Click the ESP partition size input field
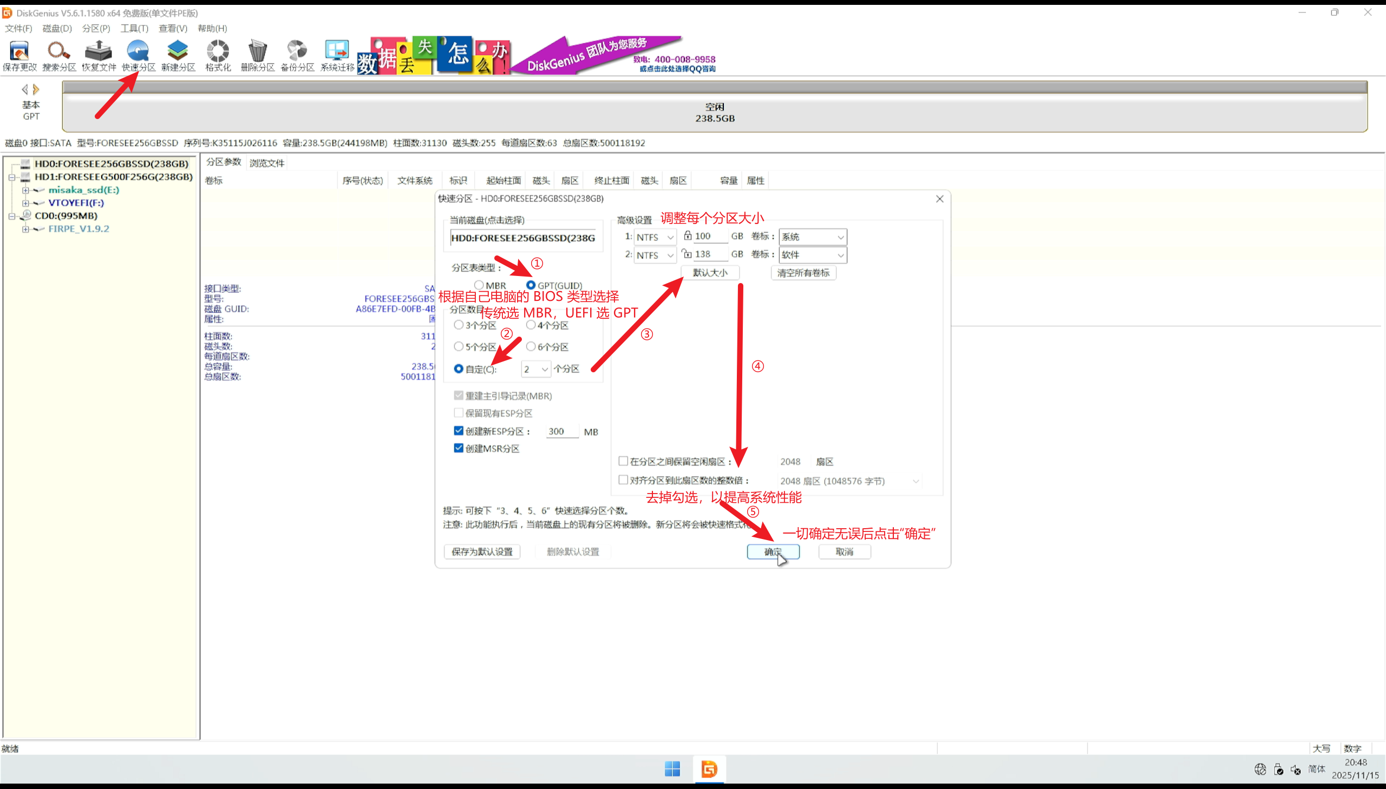The height and width of the screenshot is (789, 1386). point(561,431)
